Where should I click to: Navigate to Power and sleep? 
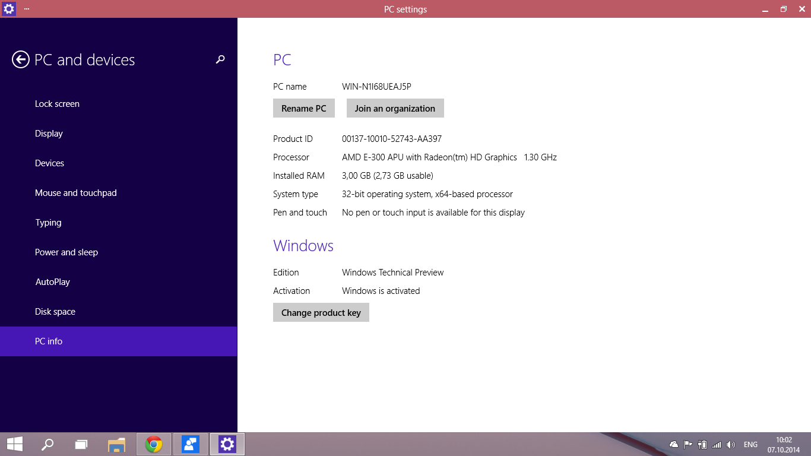[x=66, y=252]
